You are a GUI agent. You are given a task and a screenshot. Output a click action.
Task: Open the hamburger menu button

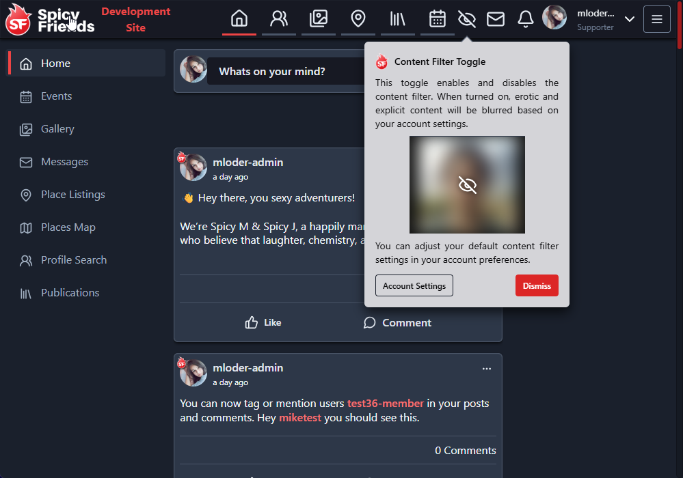[657, 19]
